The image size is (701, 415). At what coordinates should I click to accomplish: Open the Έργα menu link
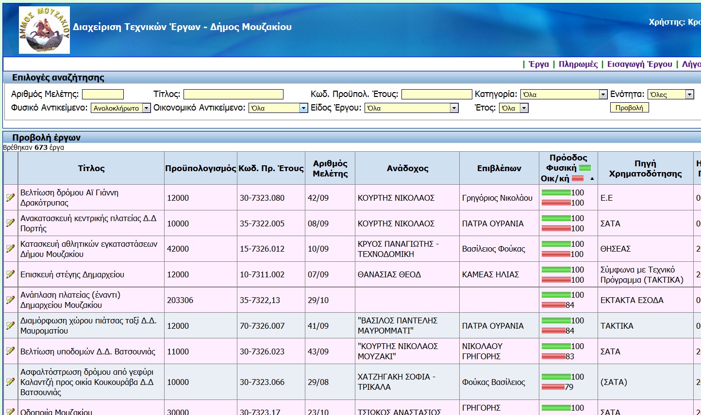click(x=538, y=64)
